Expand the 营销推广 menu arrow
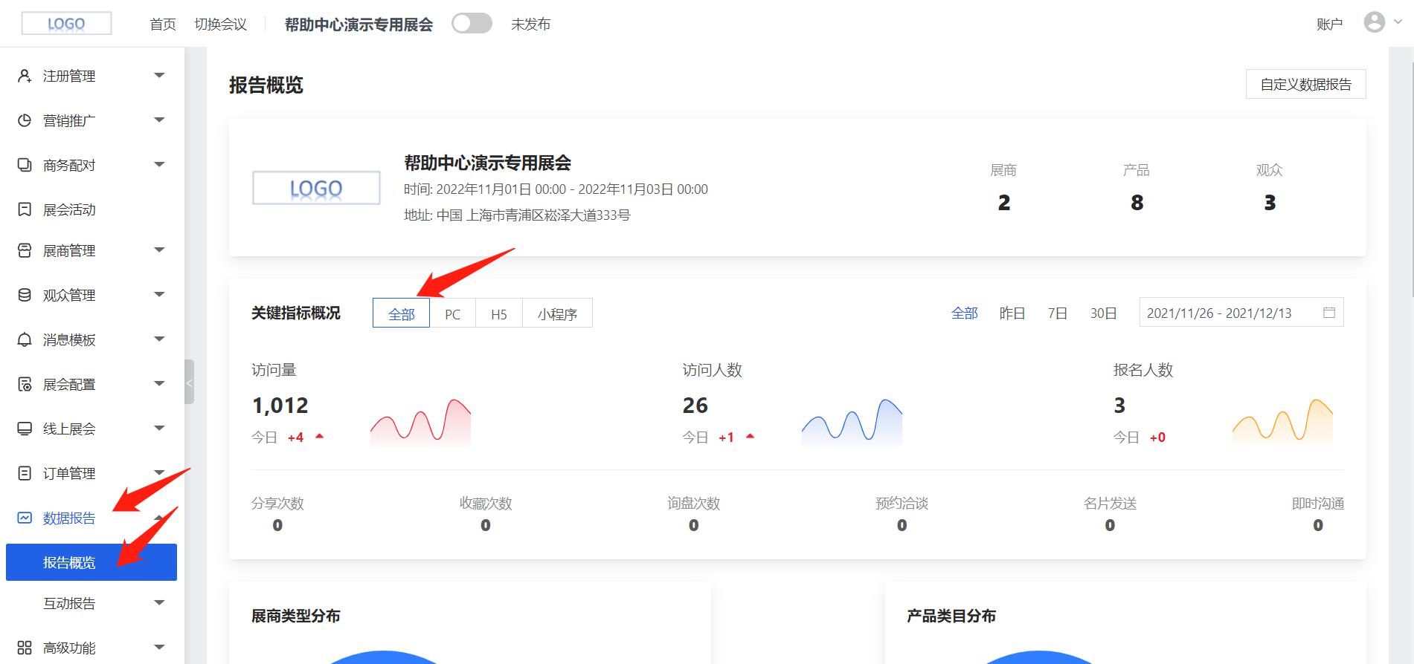This screenshot has height=664, width=1414. click(x=159, y=120)
